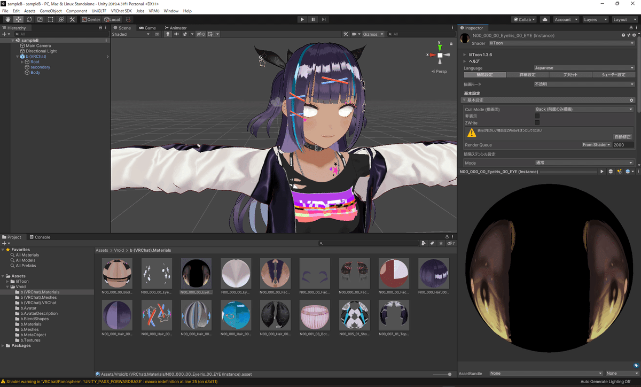This screenshot has height=387, width=641.
Task: Select the Rect Transform tool
Action: 50,19
